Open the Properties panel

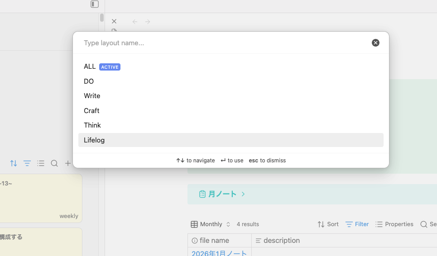pos(394,224)
